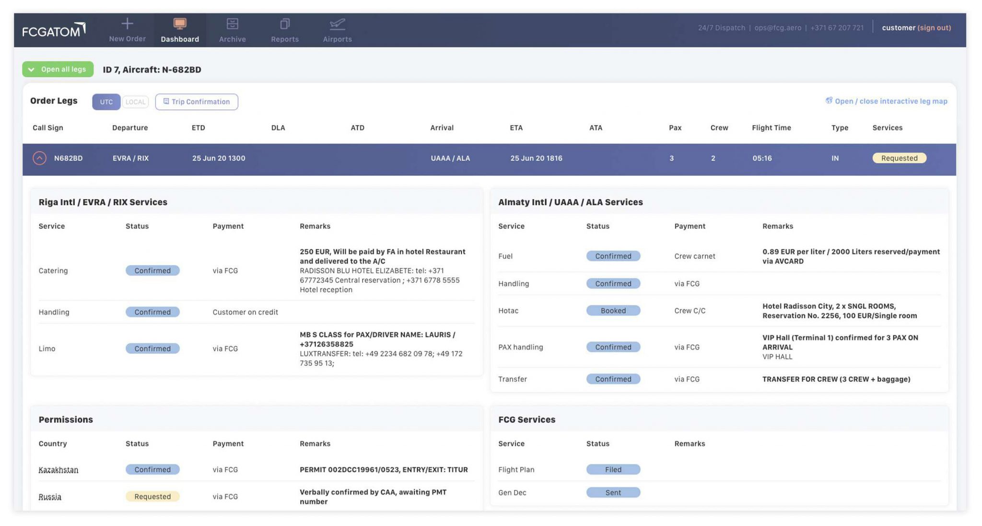The height and width of the screenshot is (526, 982).
Task: Open the Archive section icon
Action: click(x=232, y=22)
